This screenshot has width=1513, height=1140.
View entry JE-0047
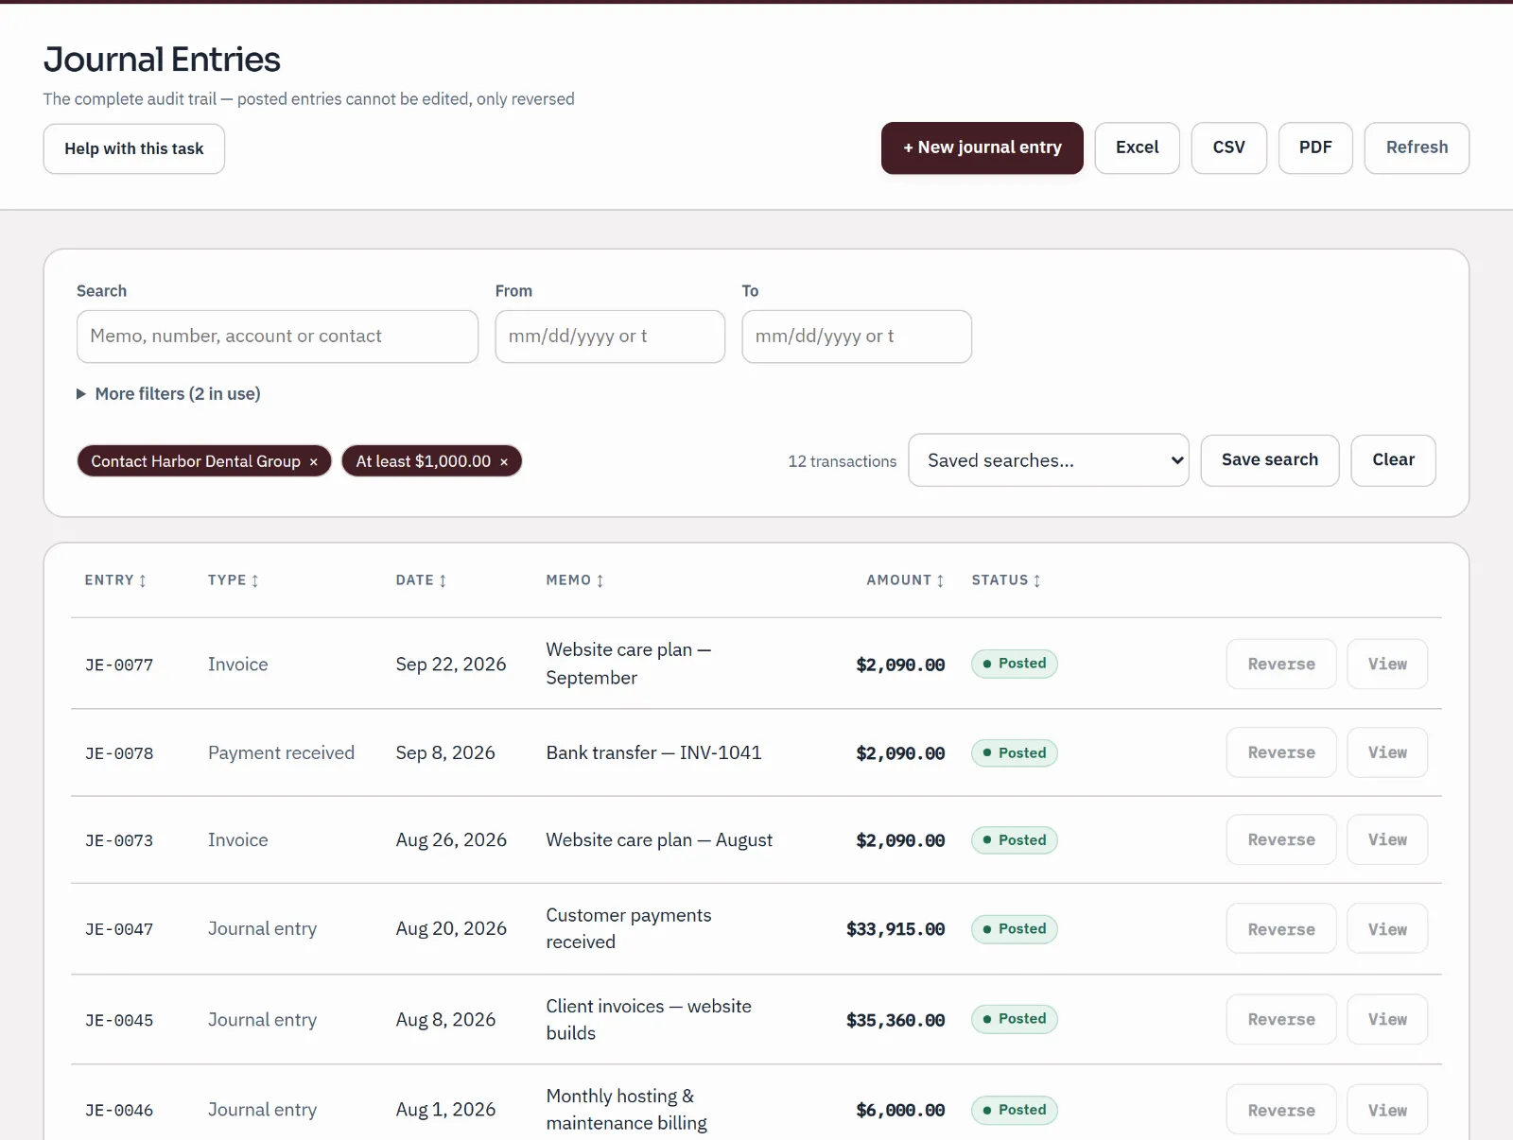[x=1387, y=929]
